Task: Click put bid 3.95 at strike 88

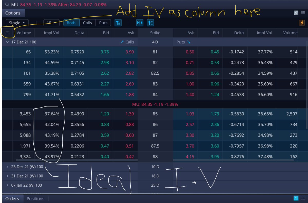Action: [215, 157]
